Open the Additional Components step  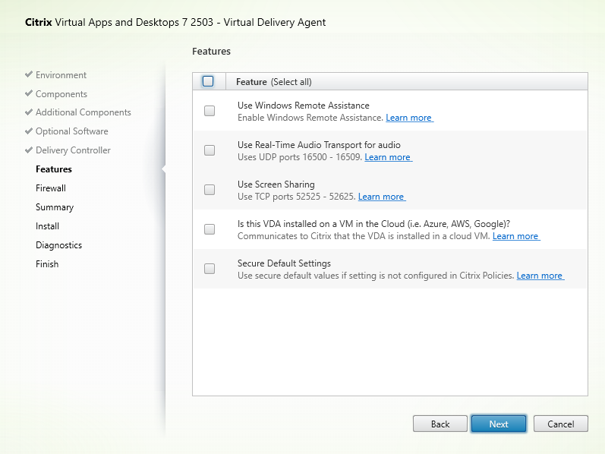click(83, 112)
